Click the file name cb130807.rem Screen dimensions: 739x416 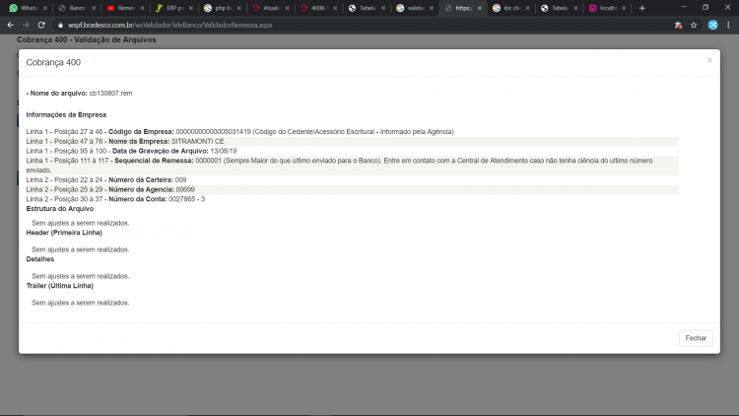point(110,94)
